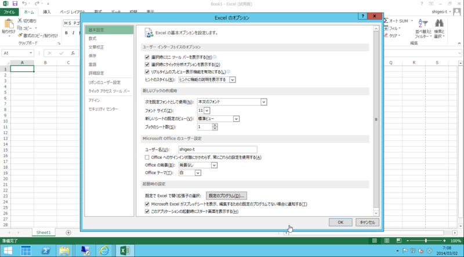
Task: Open the Office theme dropdown
Action: point(198,173)
